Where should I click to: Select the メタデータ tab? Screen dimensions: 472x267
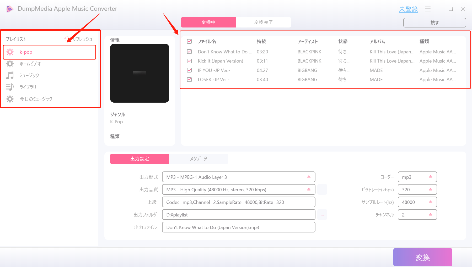coord(199,159)
